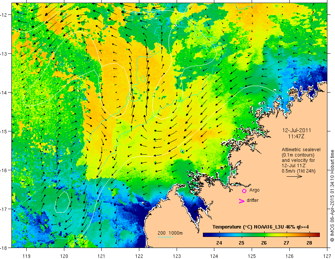Click longitude axis label '127'
Screen dimensions: 335x259
click(x=327, y=256)
